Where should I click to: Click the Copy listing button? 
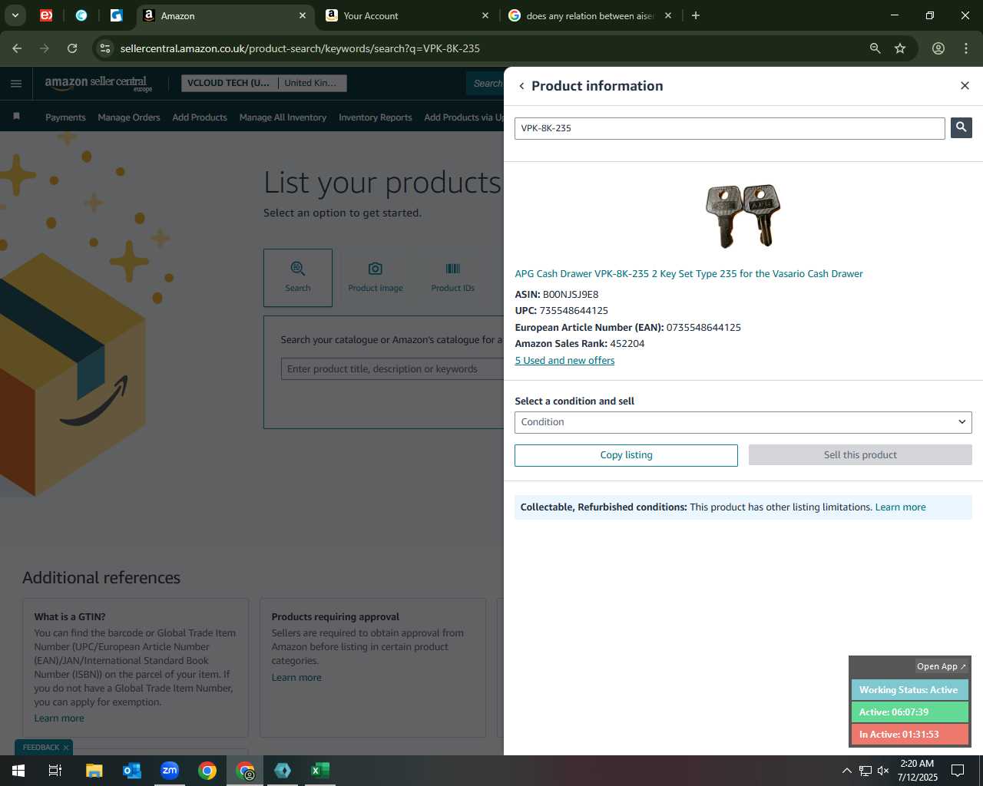[626, 455]
